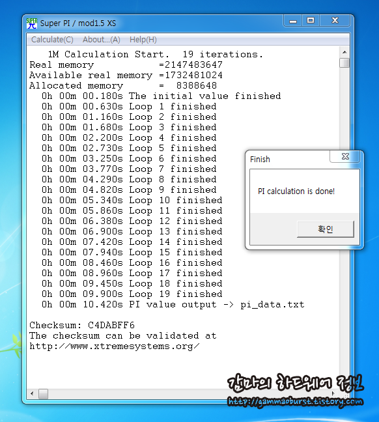Click 'The initial value finished' line
Viewport: 379px width, 422px height.
pos(161,96)
